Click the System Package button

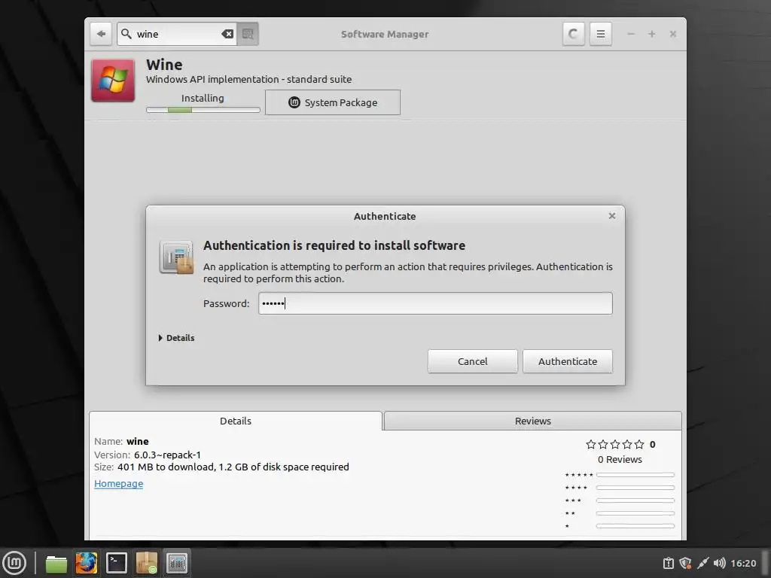coord(333,102)
